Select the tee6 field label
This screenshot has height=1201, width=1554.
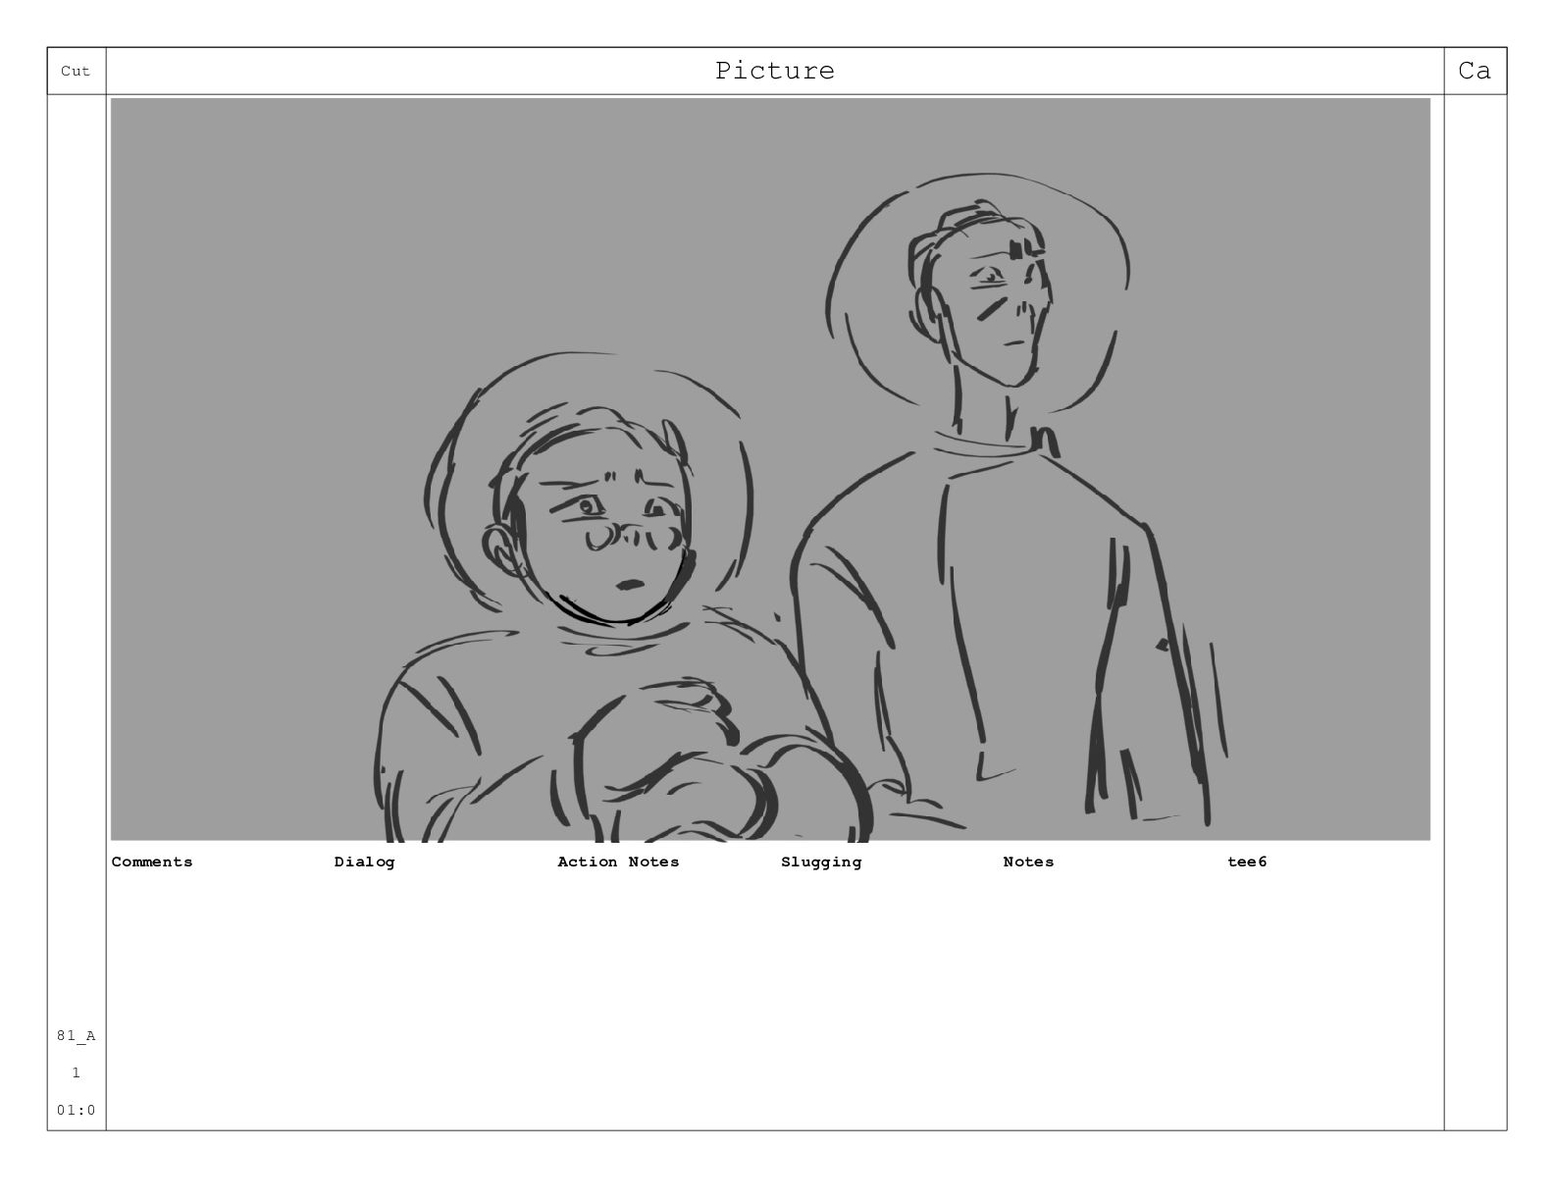(1247, 862)
